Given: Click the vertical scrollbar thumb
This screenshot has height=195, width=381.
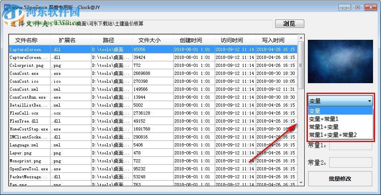Looking at the screenshot, I should (301, 65).
